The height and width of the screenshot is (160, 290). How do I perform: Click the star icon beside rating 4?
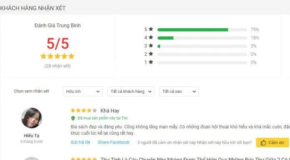151,37
